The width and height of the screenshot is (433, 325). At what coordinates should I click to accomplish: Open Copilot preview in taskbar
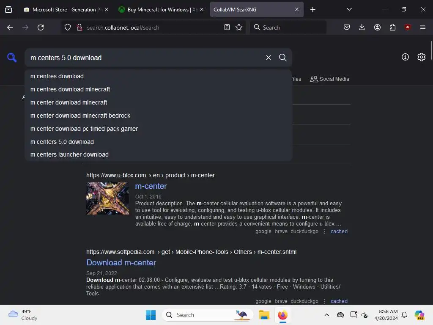pyautogui.click(x=419, y=315)
